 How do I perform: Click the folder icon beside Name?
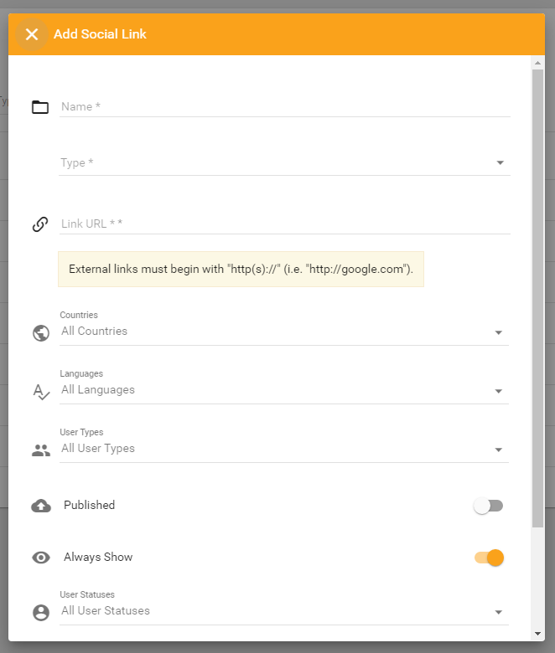click(40, 107)
